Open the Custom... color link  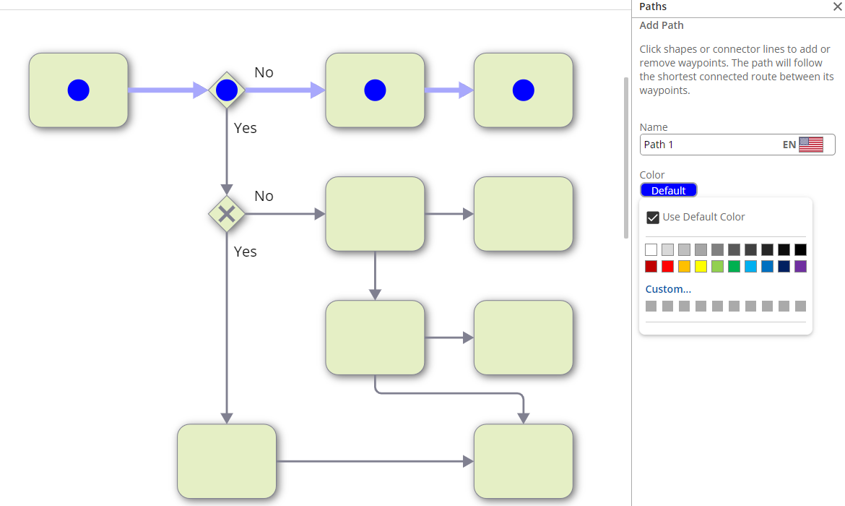tap(668, 289)
